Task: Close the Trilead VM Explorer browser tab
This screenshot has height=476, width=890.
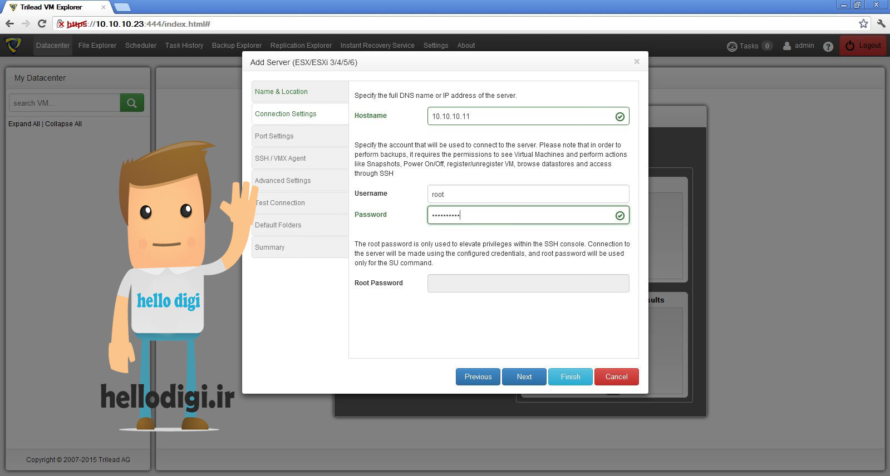Action: [x=103, y=7]
